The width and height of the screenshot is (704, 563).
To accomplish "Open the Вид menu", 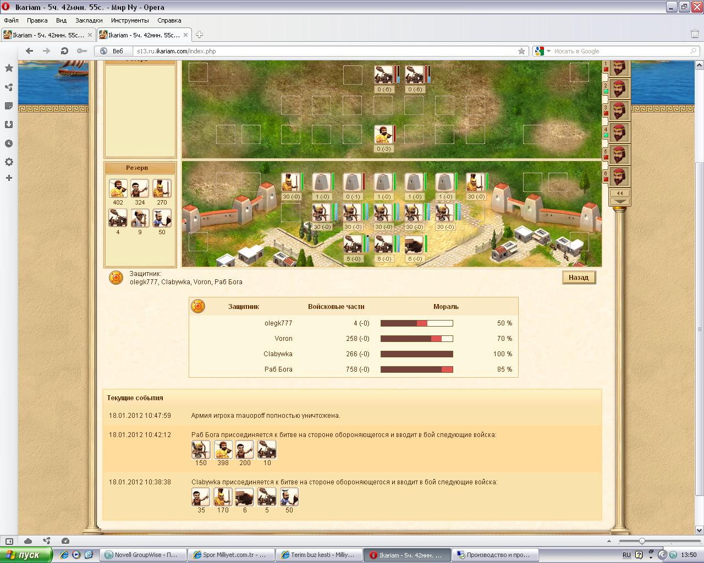I will tap(61, 20).
